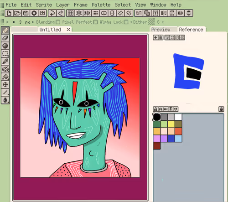Click the Redo arrow icon
The image size is (228, 202).
coord(61,13)
